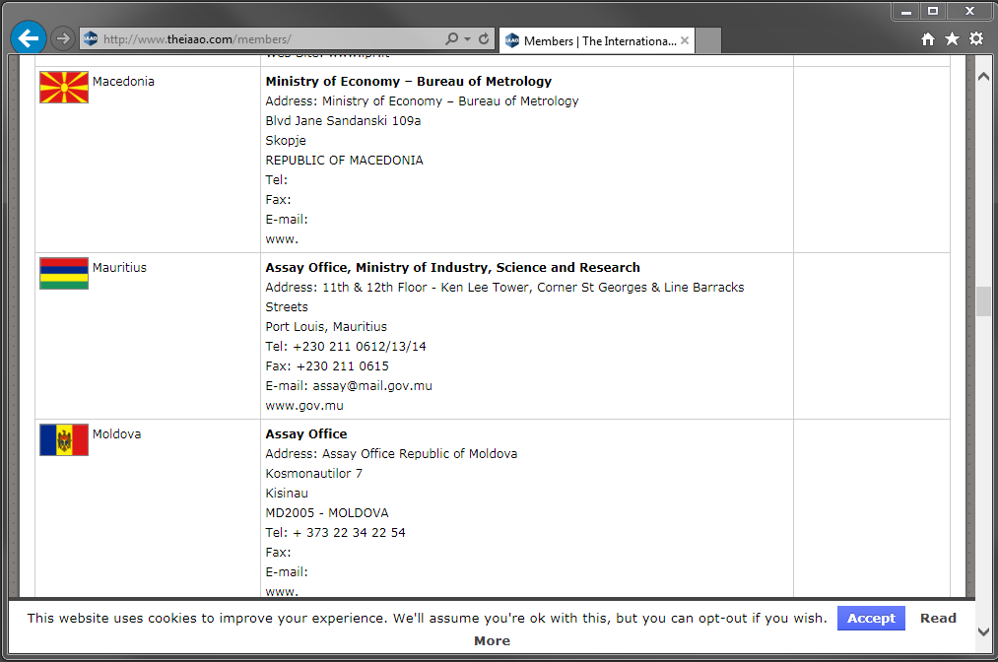Accept cookies with the Accept button
The image size is (998, 662).
click(x=871, y=618)
